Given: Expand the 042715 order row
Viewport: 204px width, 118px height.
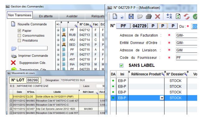Looking at the screenshot, I should pyautogui.click(x=58, y=45).
